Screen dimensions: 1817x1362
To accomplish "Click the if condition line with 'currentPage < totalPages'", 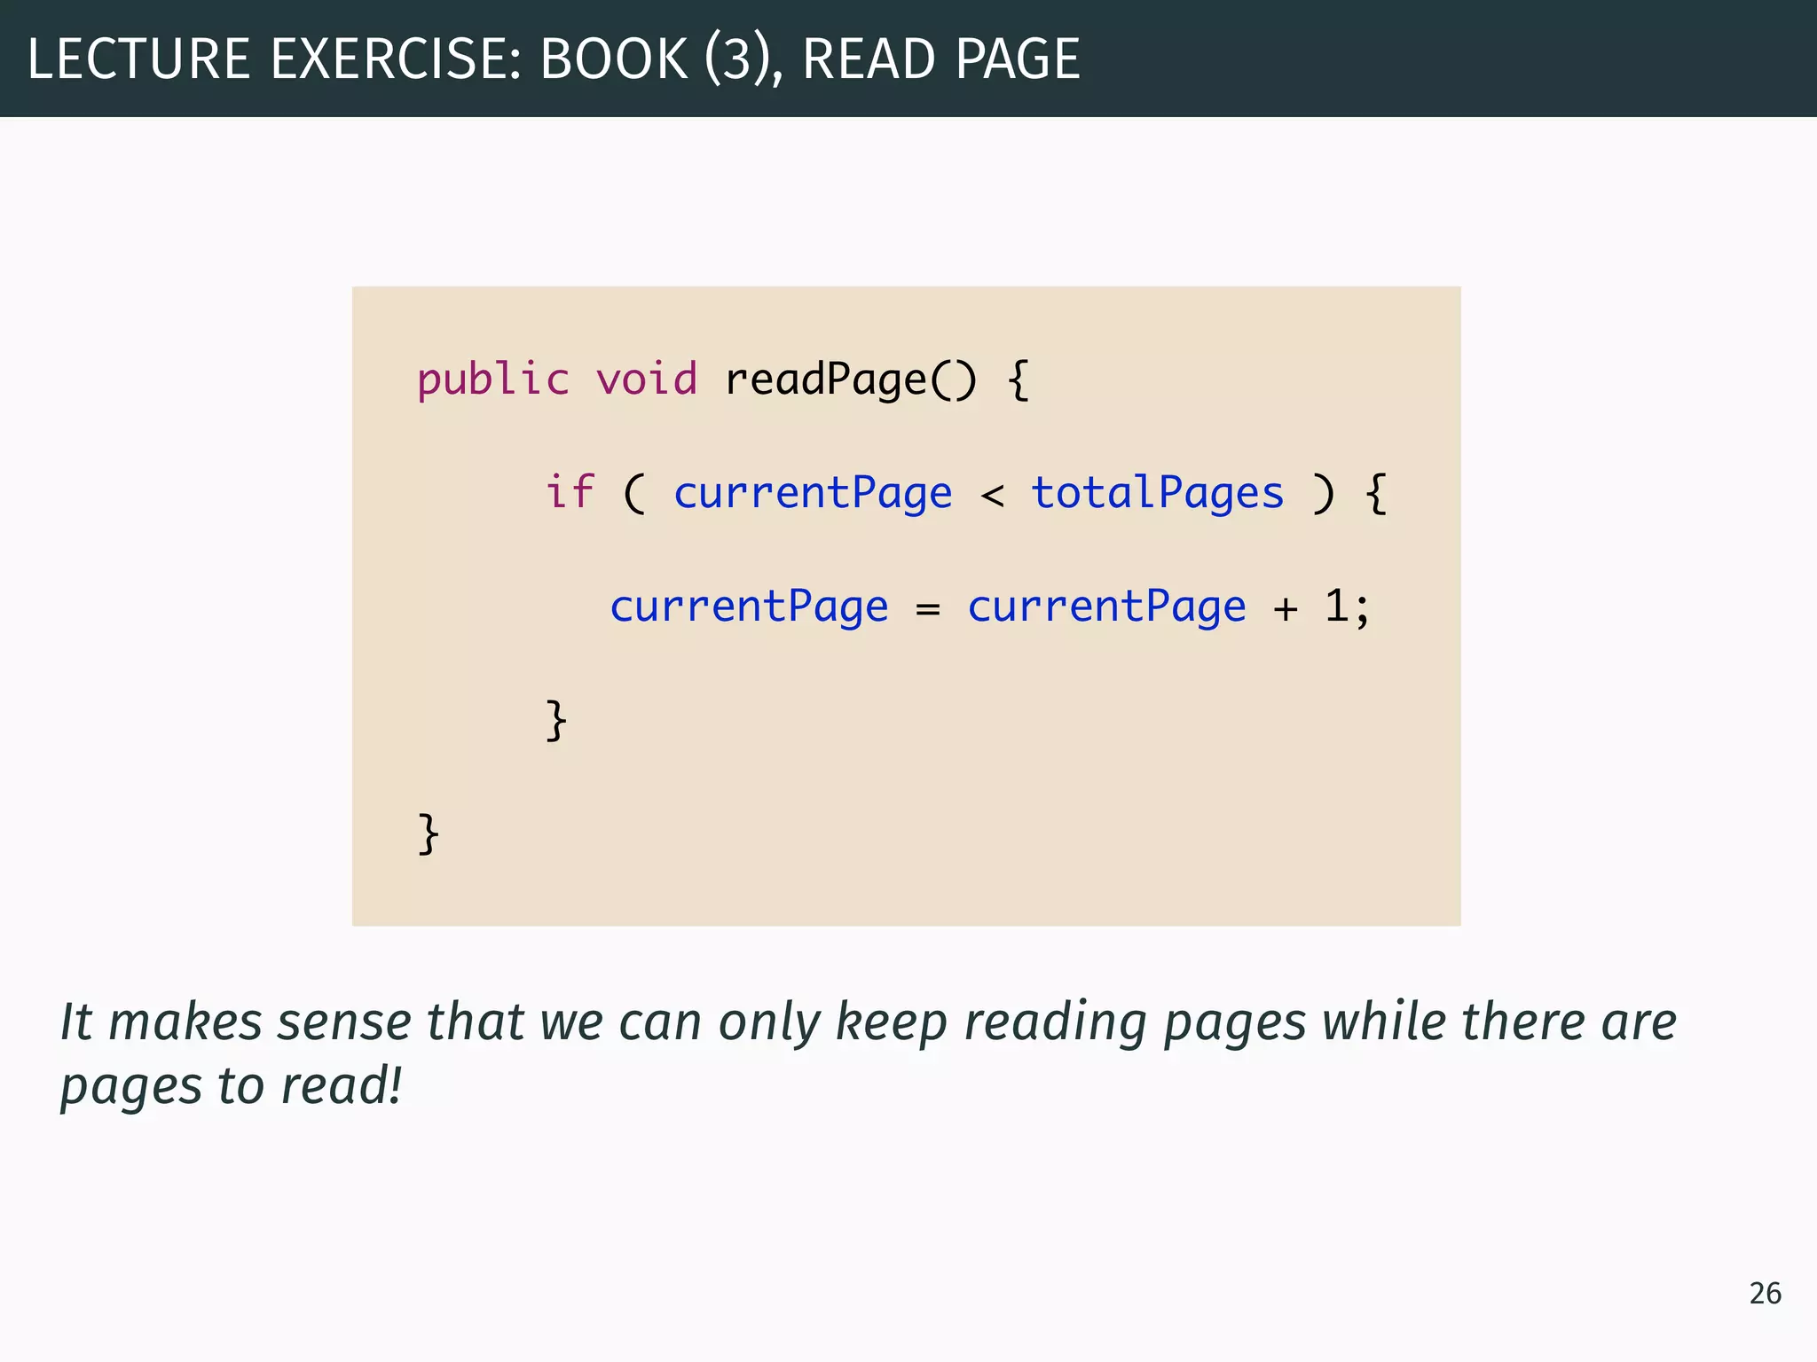I will 966,494.
